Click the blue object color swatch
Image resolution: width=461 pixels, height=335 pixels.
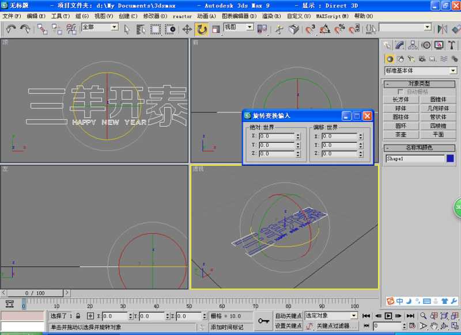click(451, 158)
